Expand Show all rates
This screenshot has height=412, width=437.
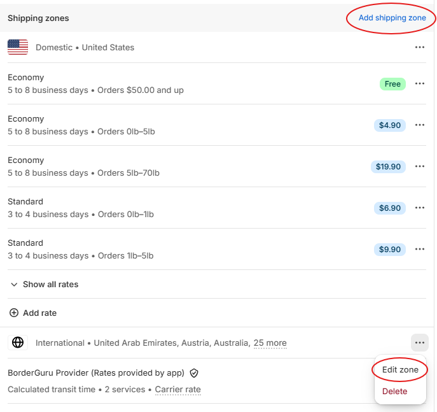[44, 284]
